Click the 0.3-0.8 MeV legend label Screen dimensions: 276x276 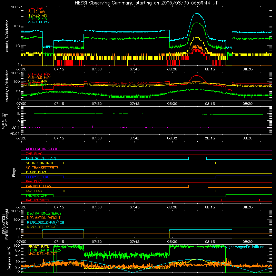(x=39, y=78)
